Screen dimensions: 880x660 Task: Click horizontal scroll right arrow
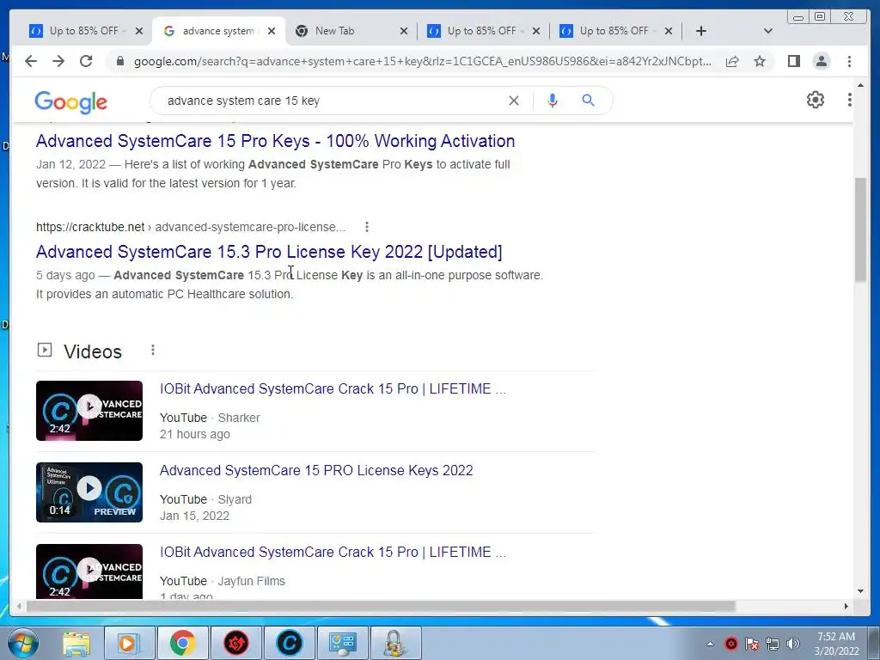[846, 606]
